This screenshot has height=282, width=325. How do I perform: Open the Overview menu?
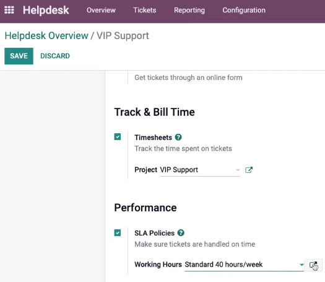[x=101, y=10]
